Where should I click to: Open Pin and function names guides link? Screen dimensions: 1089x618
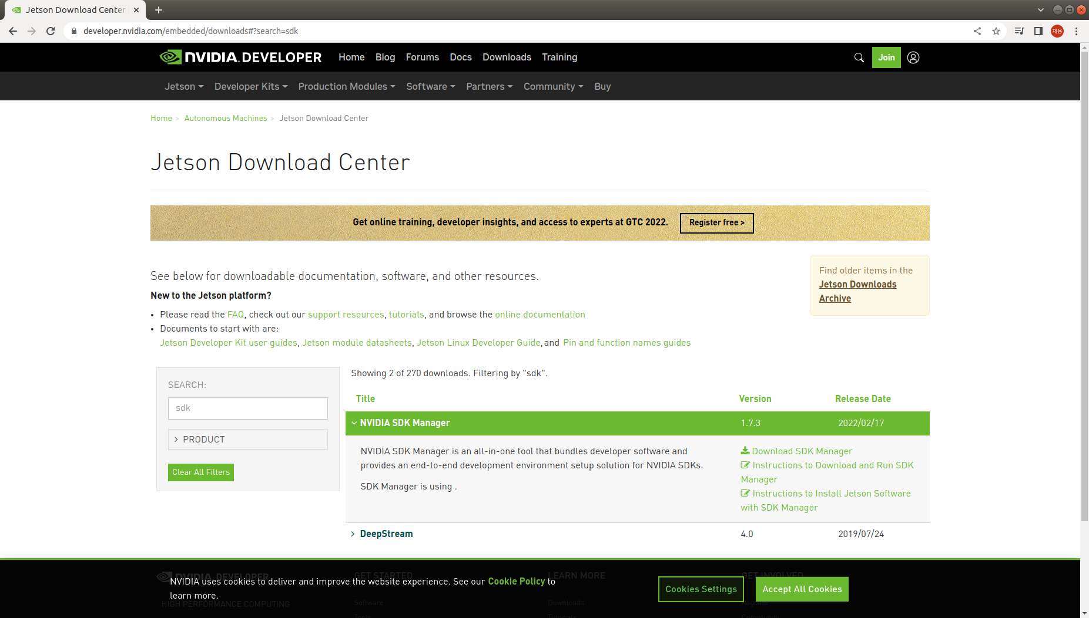coord(626,343)
